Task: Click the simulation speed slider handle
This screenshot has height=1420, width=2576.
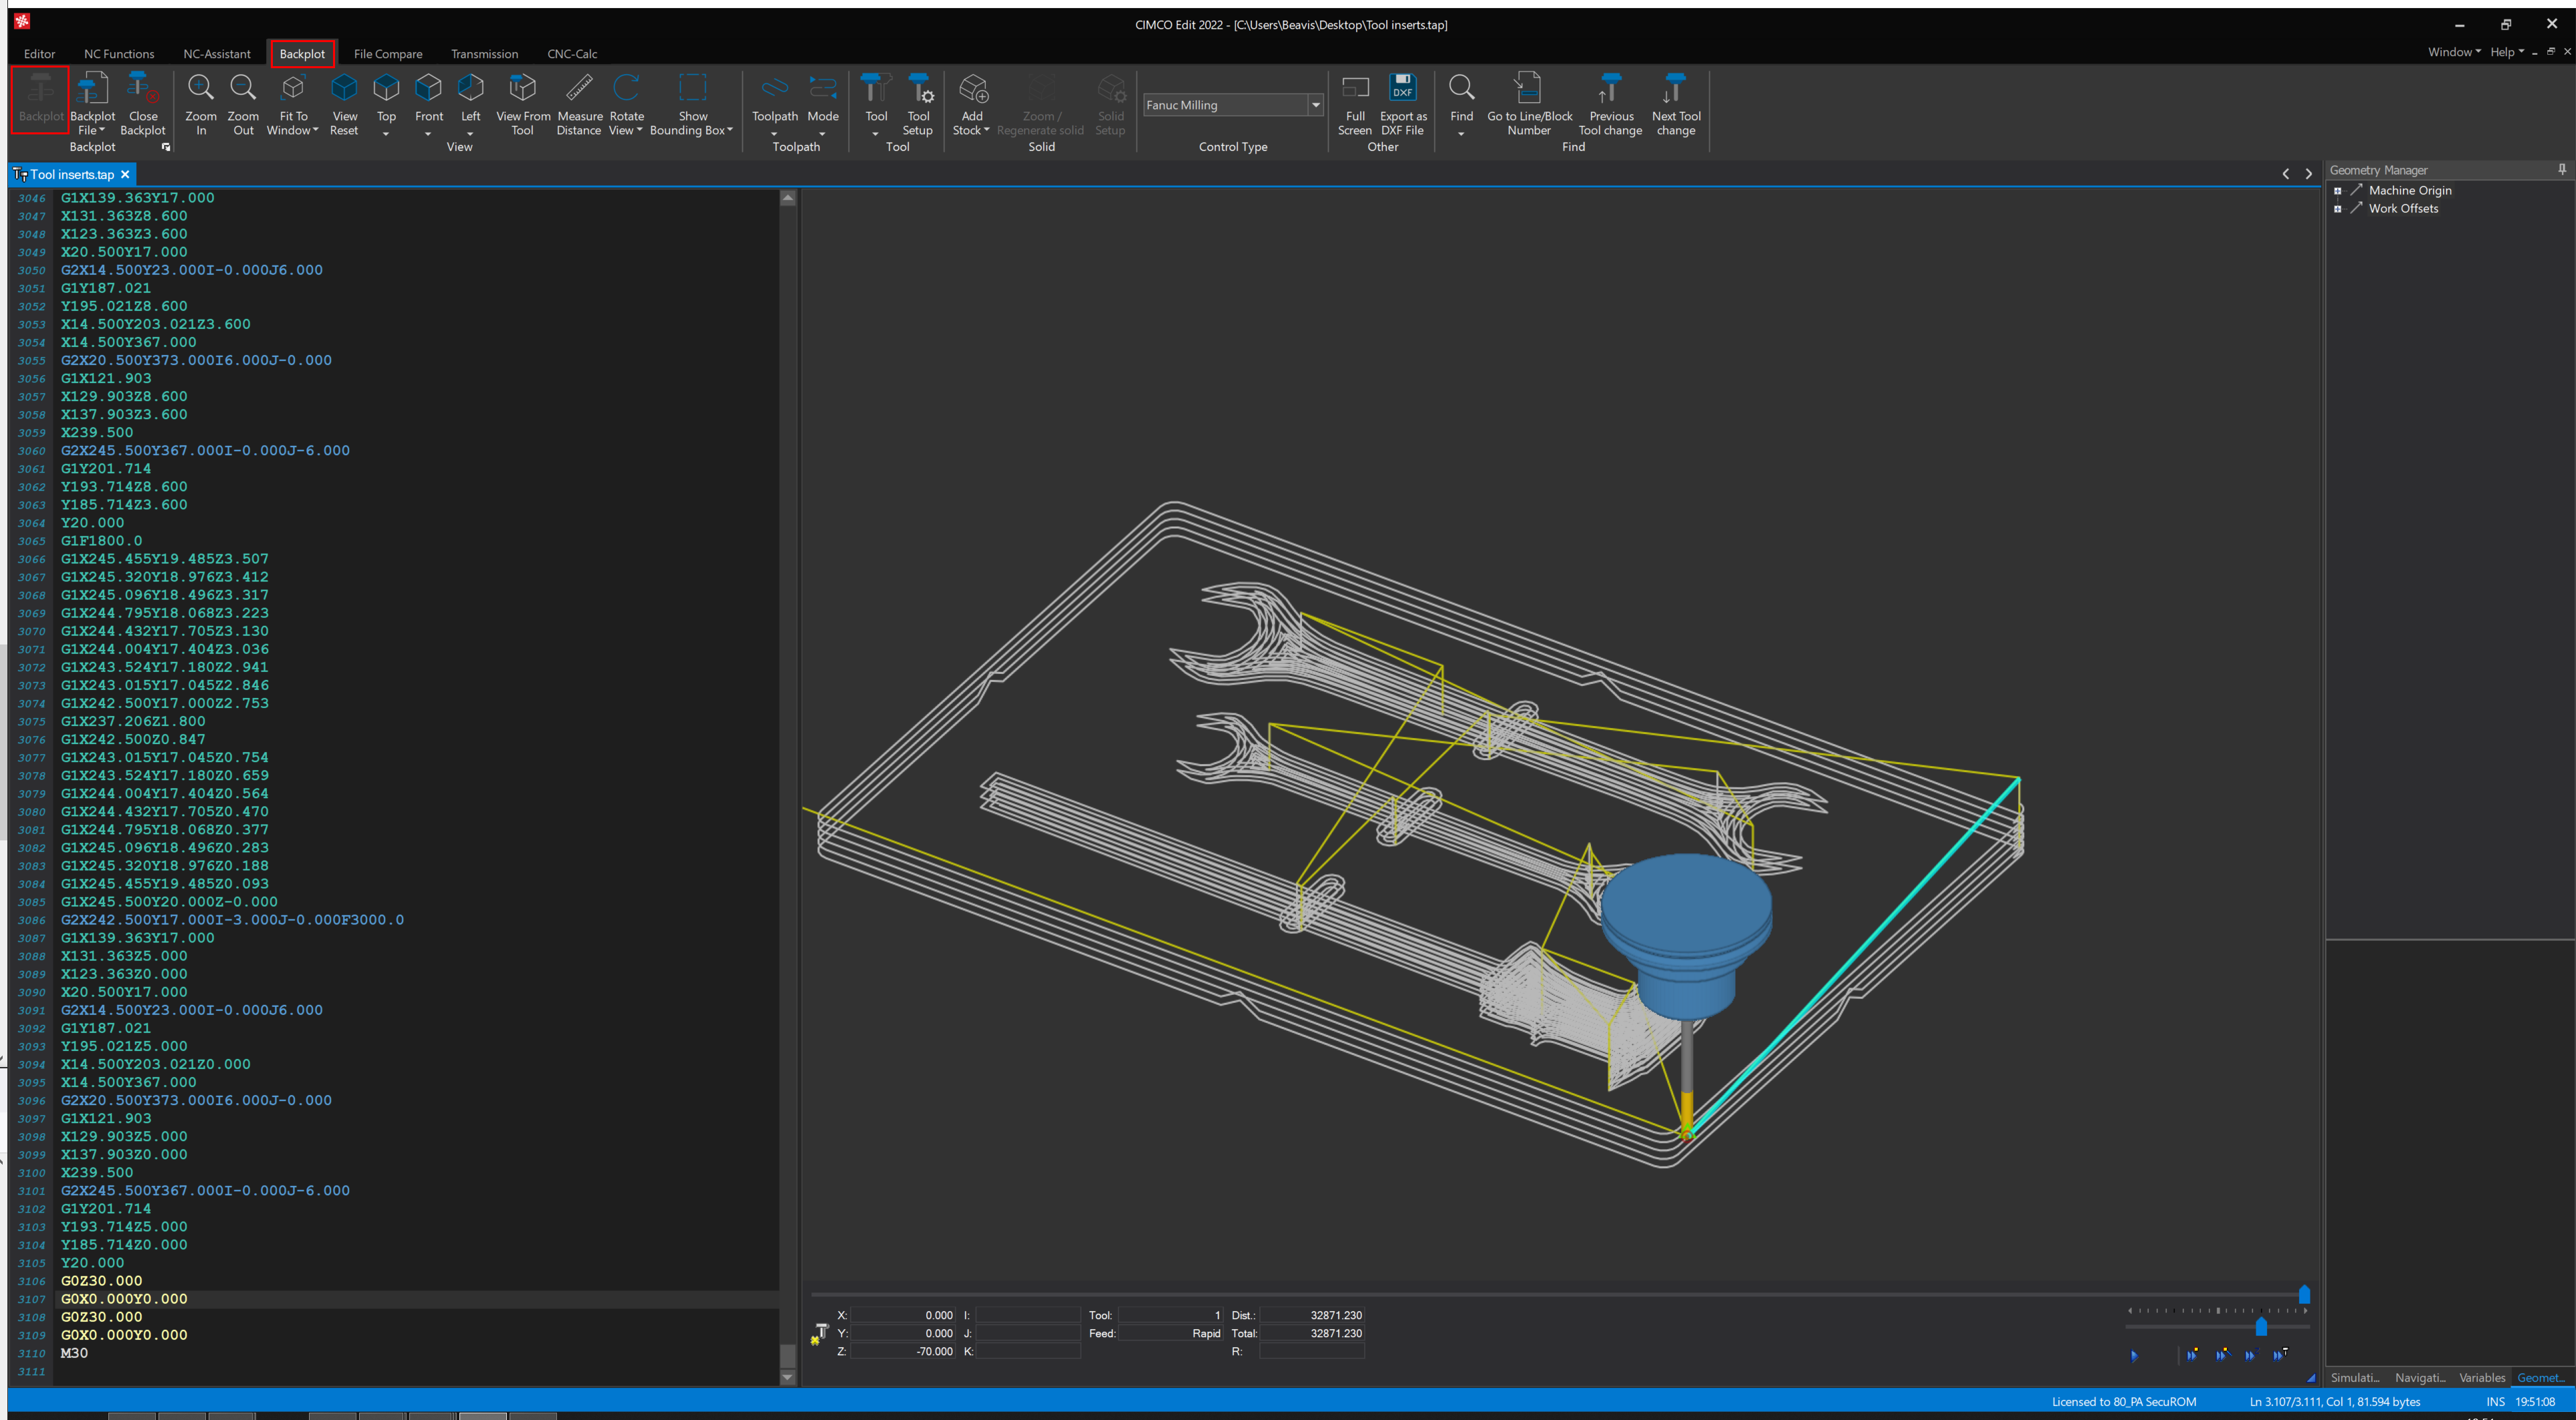Action: (2261, 1327)
